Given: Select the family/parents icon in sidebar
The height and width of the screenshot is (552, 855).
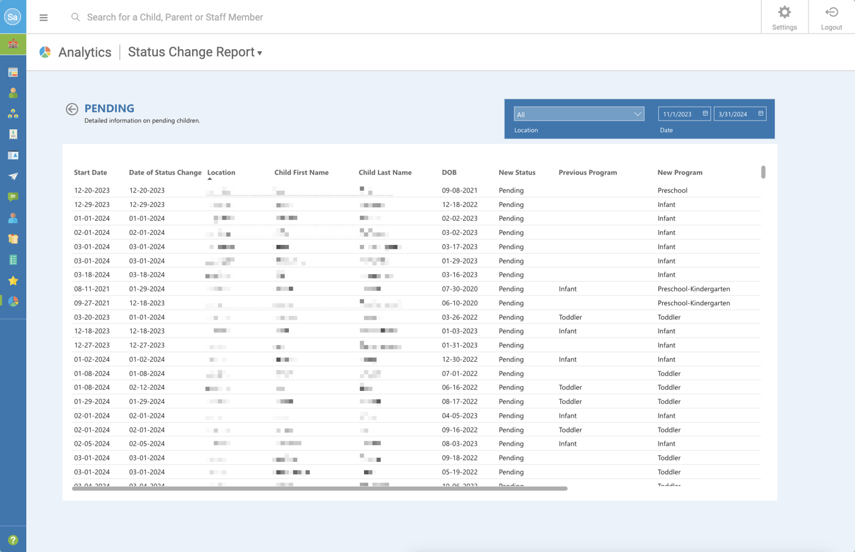Looking at the screenshot, I should pyautogui.click(x=13, y=113).
